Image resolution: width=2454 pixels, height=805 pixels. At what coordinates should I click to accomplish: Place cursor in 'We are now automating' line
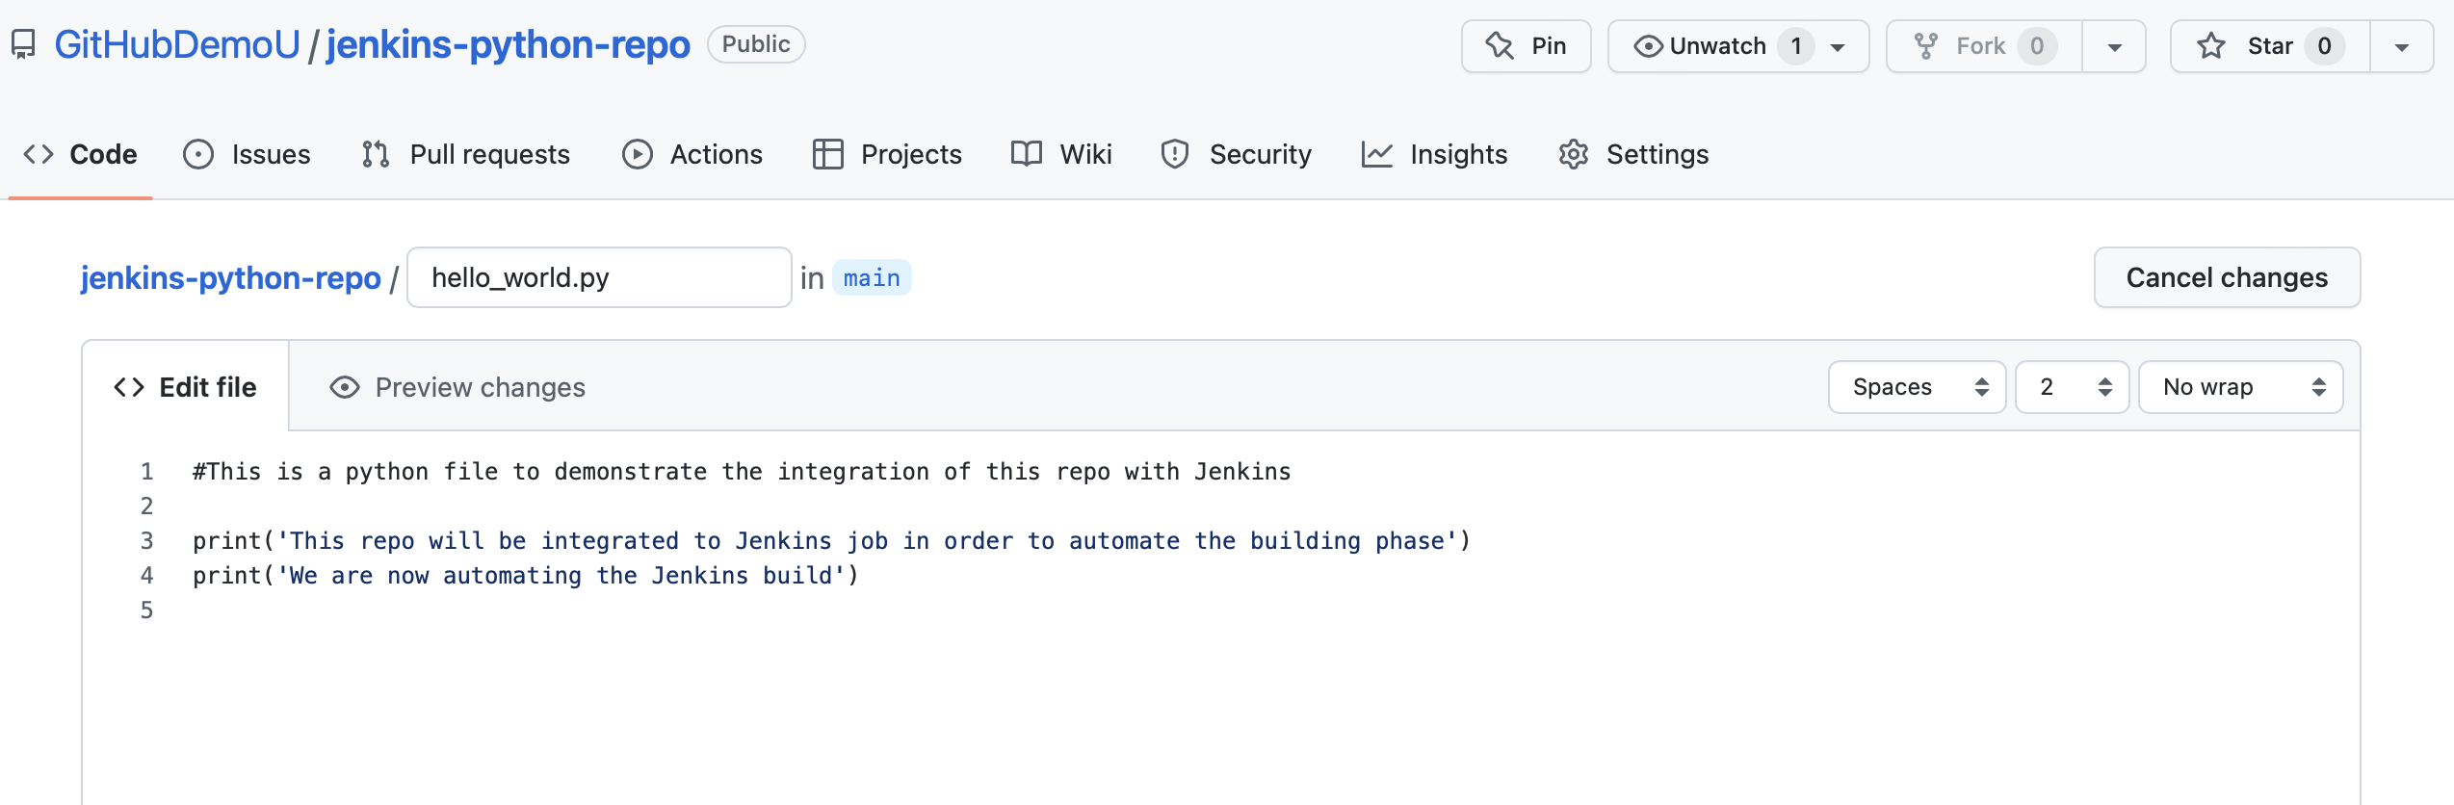pos(526,576)
